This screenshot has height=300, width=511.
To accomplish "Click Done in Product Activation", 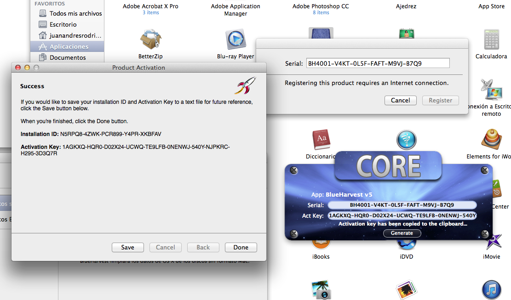I will pyautogui.click(x=241, y=247).
